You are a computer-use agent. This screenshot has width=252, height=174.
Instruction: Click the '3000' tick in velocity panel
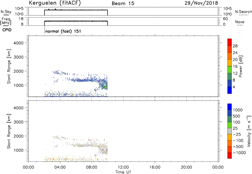19,122
